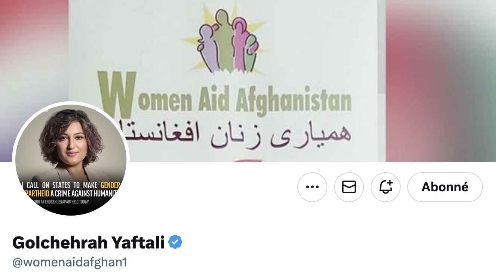The height and width of the screenshot is (275, 496).
Task: Click the "A CRIME AGAINST HUMANITY" avatar caption
Action: [x=85, y=194]
